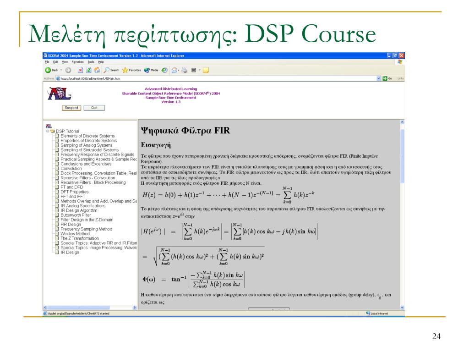Click the small ADL icon above the tree
The width and height of the screenshot is (469, 352).
[x=49, y=126]
